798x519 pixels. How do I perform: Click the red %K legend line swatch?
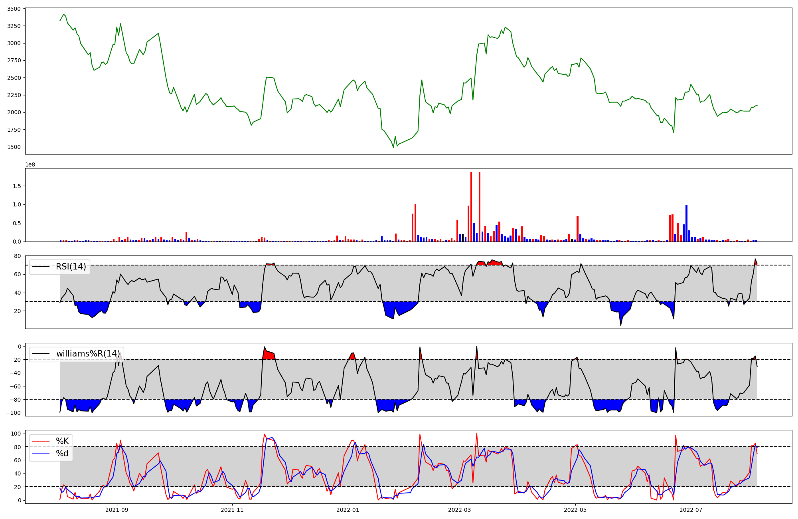[41, 441]
